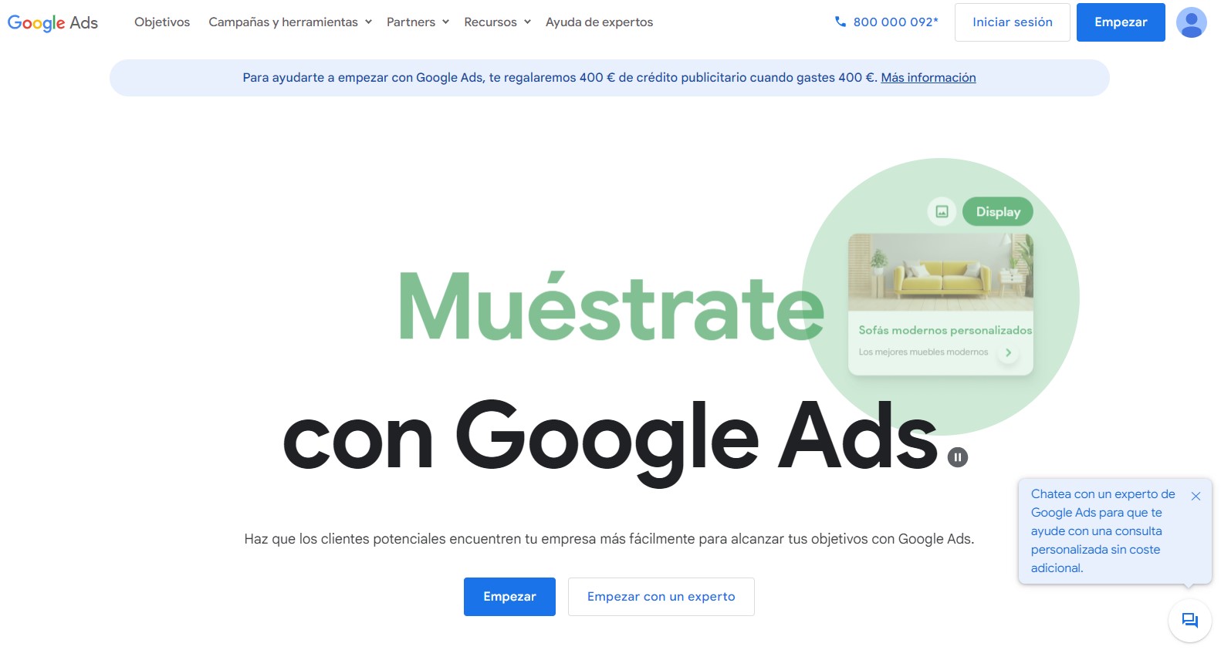Click the arrow on the sofa ad card
The height and width of the screenshot is (650, 1221).
[1008, 352]
